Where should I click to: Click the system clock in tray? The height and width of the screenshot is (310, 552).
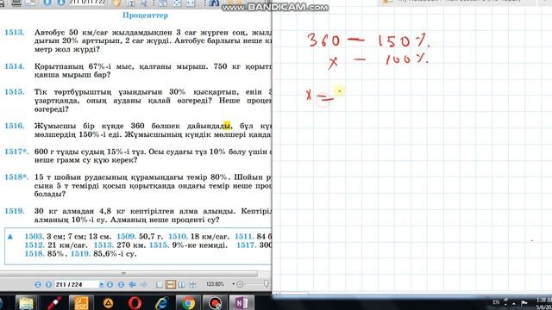click(544, 303)
